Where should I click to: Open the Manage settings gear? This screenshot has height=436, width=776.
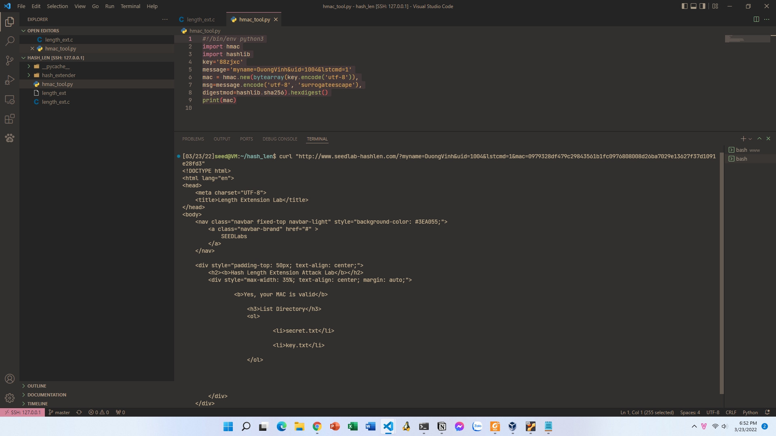10,398
